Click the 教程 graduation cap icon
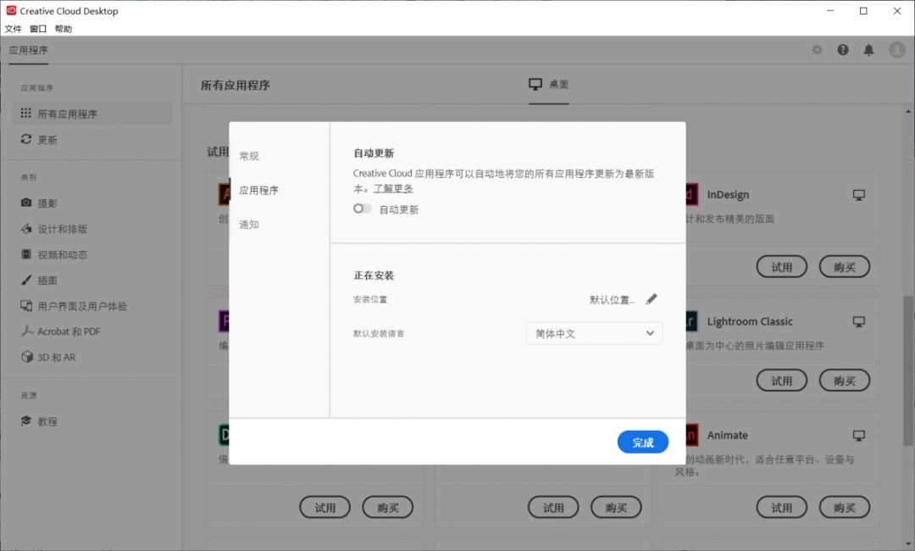The width and height of the screenshot is (915, 551). point(25,420)
